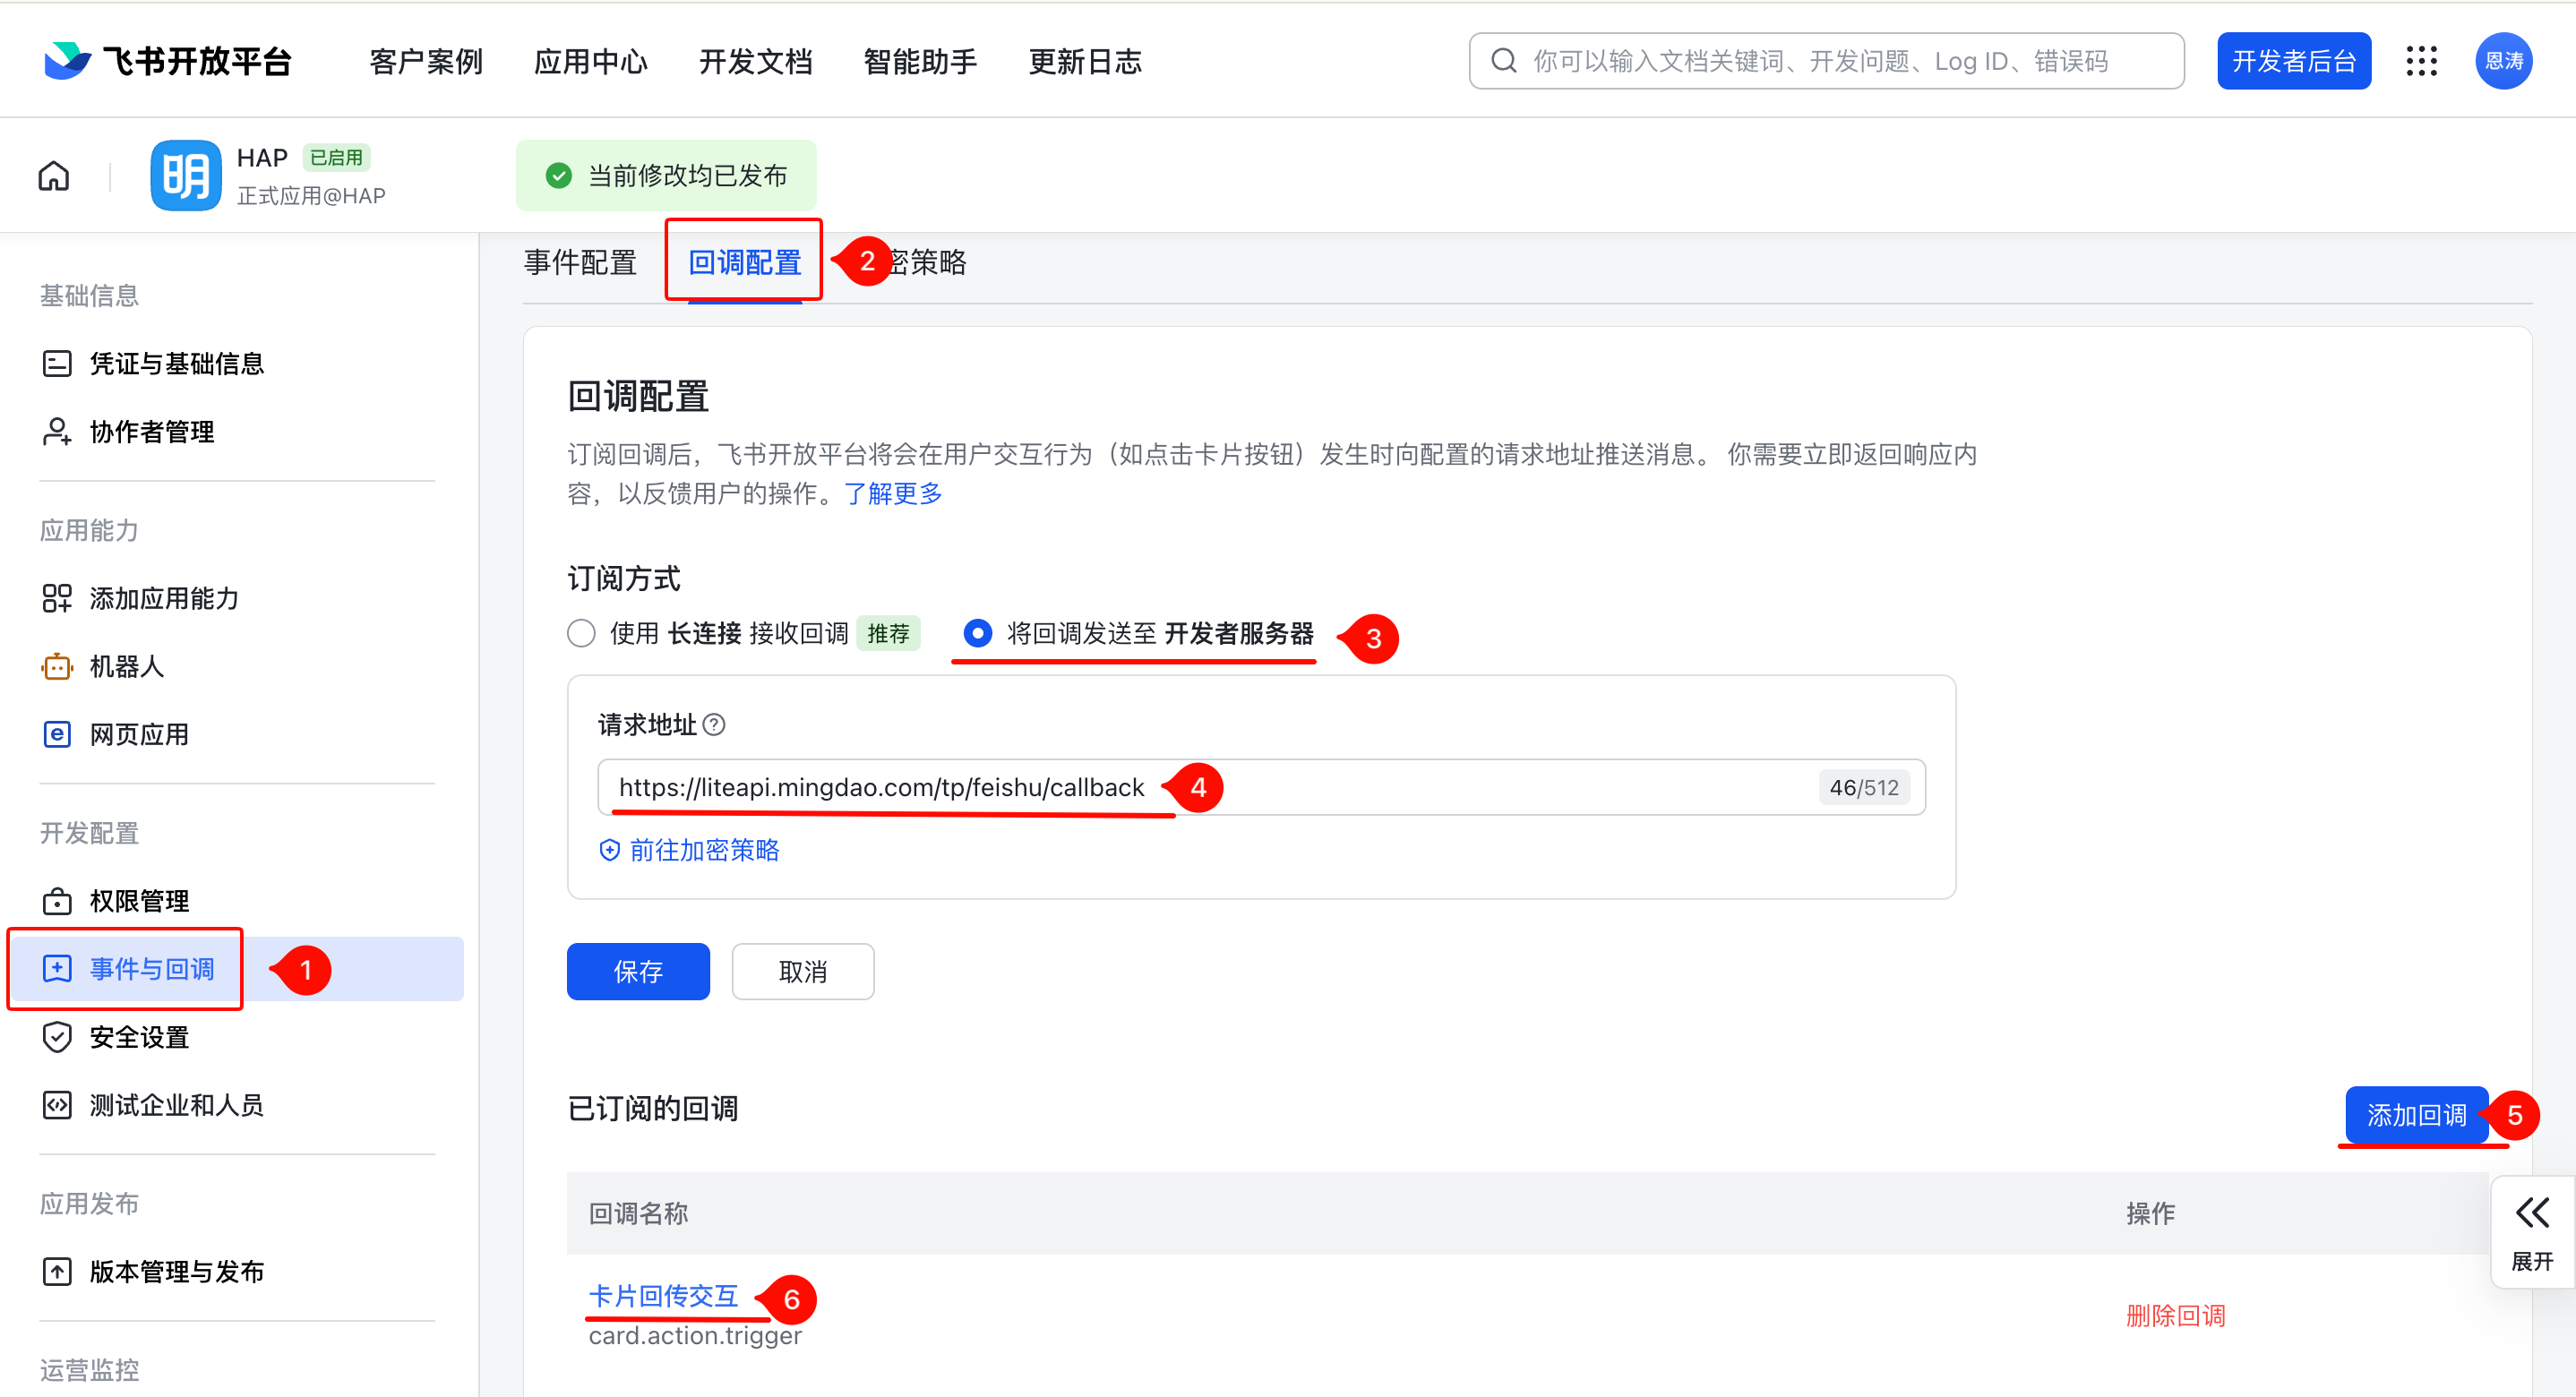Click the 已启用 status tag
This screenshot has width=2576, height=1397.
tap(336, 157)
